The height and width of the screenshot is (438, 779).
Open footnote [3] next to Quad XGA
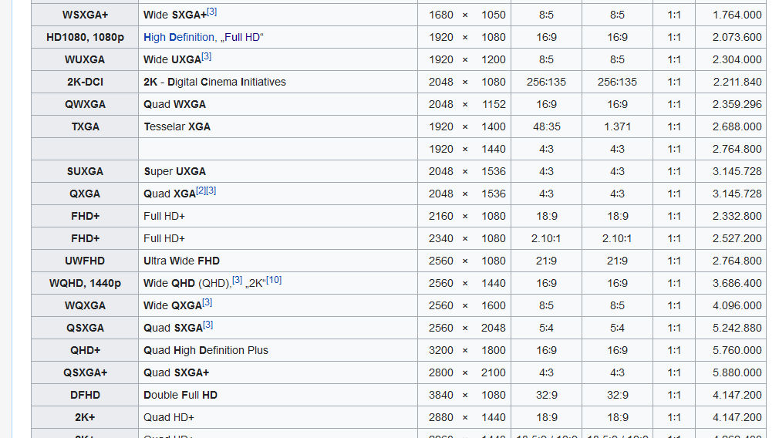(x=211, y=190)
